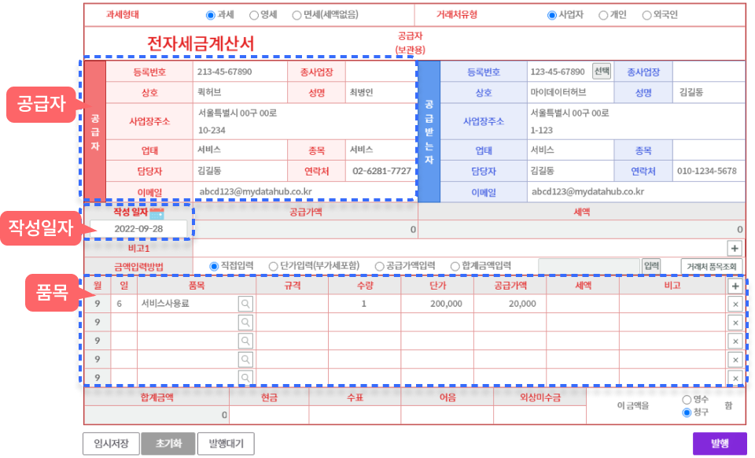Click the 발행대기 button
This screenshot has height=458, width=755.
[x=226, y=444]
